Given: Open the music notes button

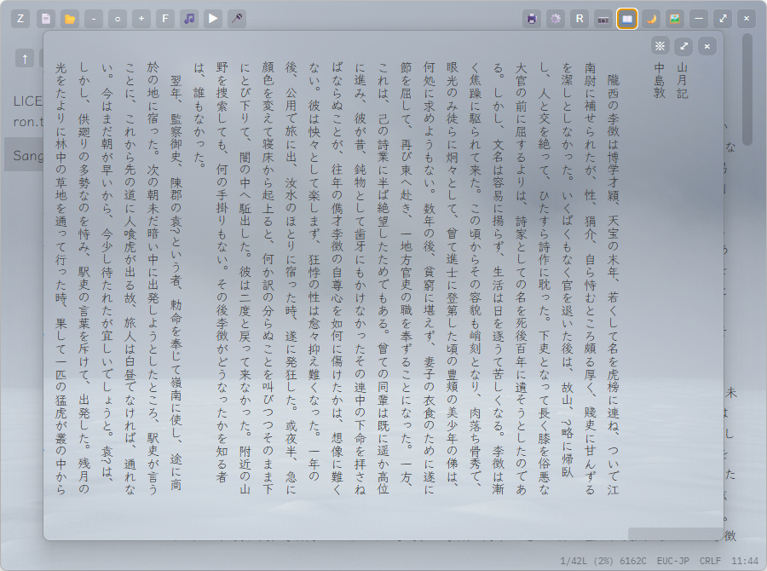Looking at the screenshot, I should 189,19.
